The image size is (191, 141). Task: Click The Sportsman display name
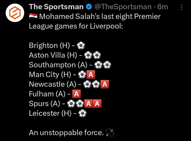click(x=56, y=7)
